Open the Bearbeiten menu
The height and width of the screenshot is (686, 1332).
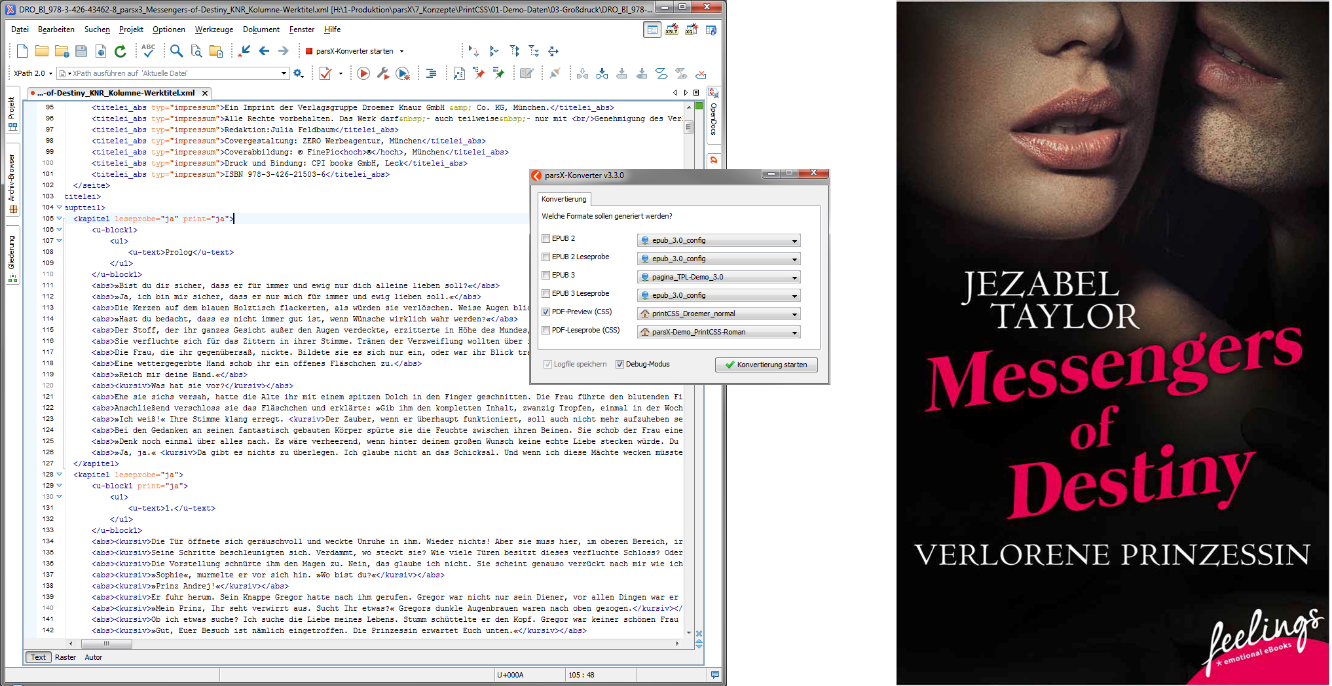[x=56, y=29]
